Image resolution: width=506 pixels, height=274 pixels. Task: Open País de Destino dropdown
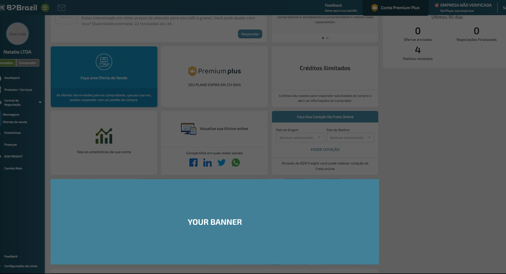[x=350, y=138]
